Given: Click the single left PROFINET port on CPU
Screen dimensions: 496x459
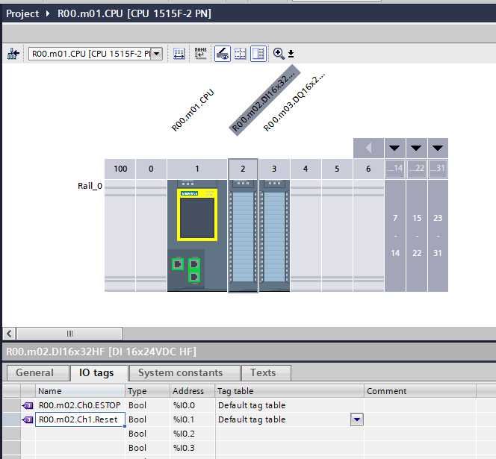Looking at the screenshot, I should tap(178, 264).
